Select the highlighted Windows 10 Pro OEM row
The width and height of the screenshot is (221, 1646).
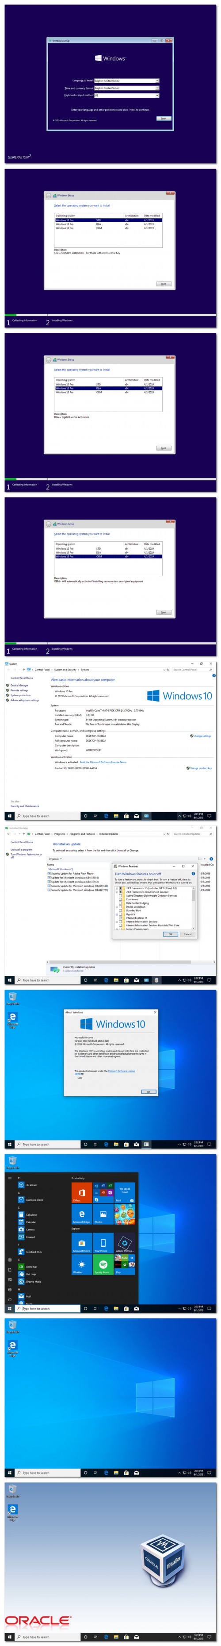coord(108,556)
